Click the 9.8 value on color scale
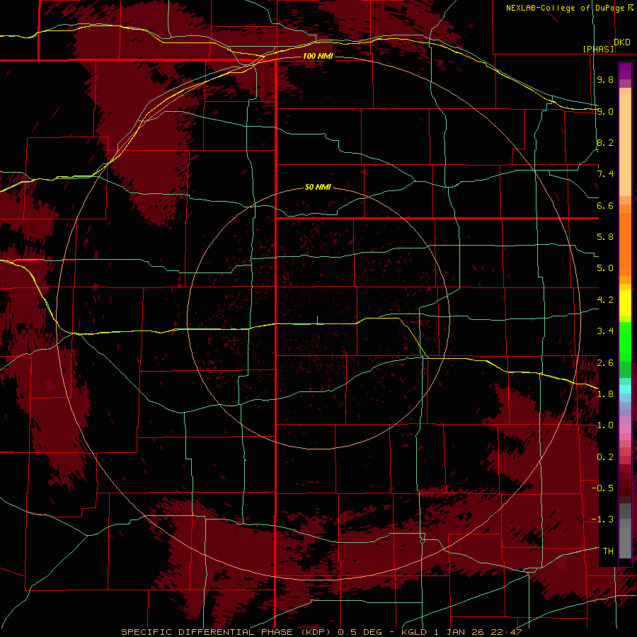637x637 pixels. click(x=605, y=79)
